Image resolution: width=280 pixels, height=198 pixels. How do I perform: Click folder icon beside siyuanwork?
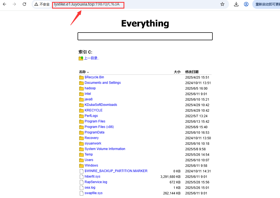81,143
